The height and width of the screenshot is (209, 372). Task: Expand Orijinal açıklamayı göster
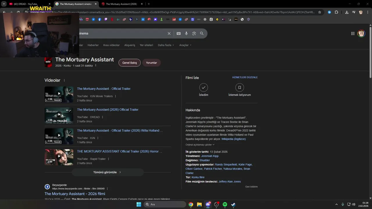(x=200, y=145)
